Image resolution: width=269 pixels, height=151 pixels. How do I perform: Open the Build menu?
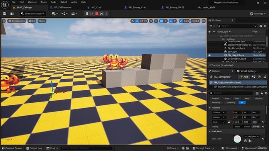pos(53,2)
